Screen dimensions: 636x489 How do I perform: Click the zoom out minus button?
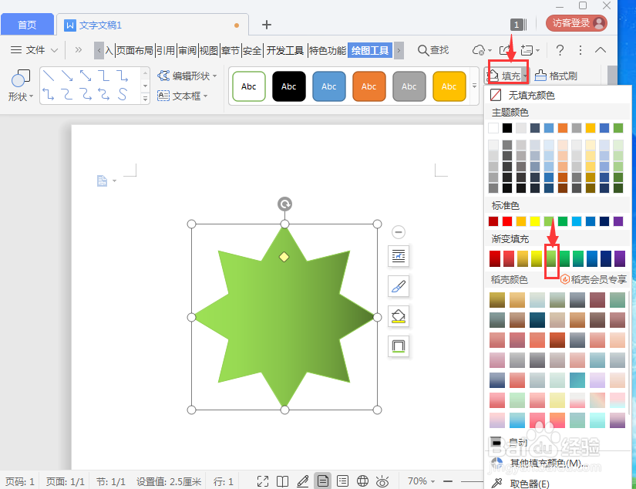448,481
